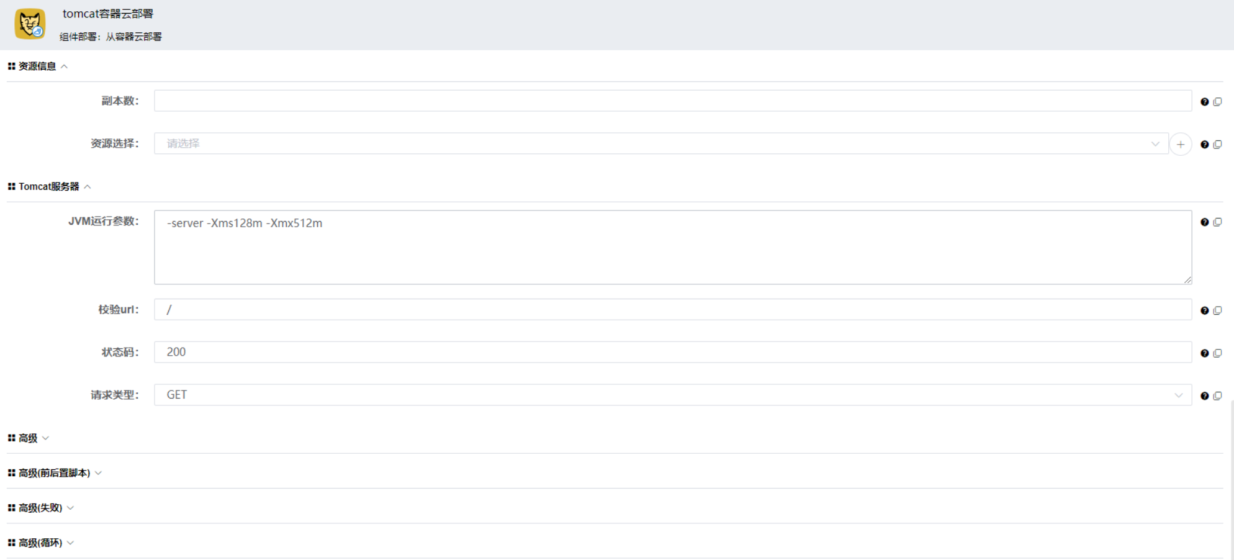Viewport: 1234px width, 560px height.
Task: Click the tomcat application logo icon
Action: click(30, 24)
